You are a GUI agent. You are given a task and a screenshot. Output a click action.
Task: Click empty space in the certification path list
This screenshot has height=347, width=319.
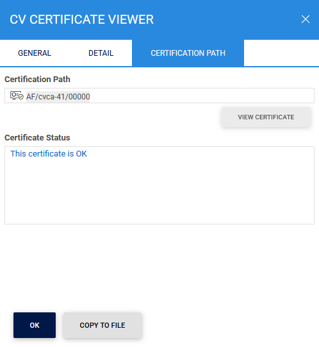point(201,96)
